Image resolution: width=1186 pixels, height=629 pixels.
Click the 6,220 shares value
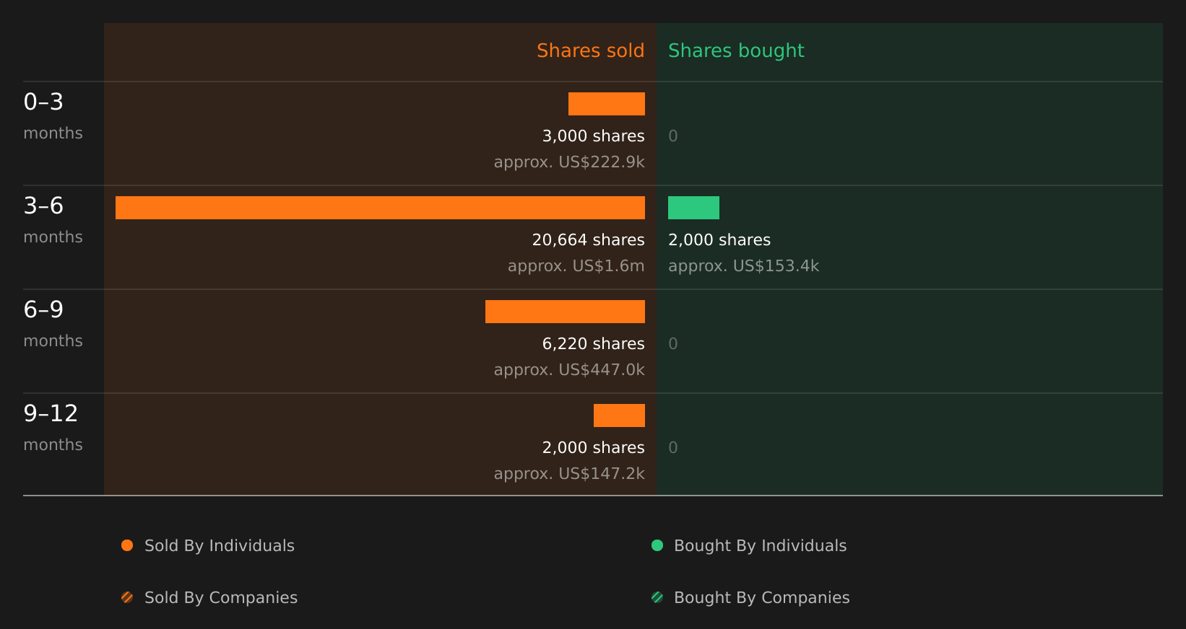(x=593, y=344)
